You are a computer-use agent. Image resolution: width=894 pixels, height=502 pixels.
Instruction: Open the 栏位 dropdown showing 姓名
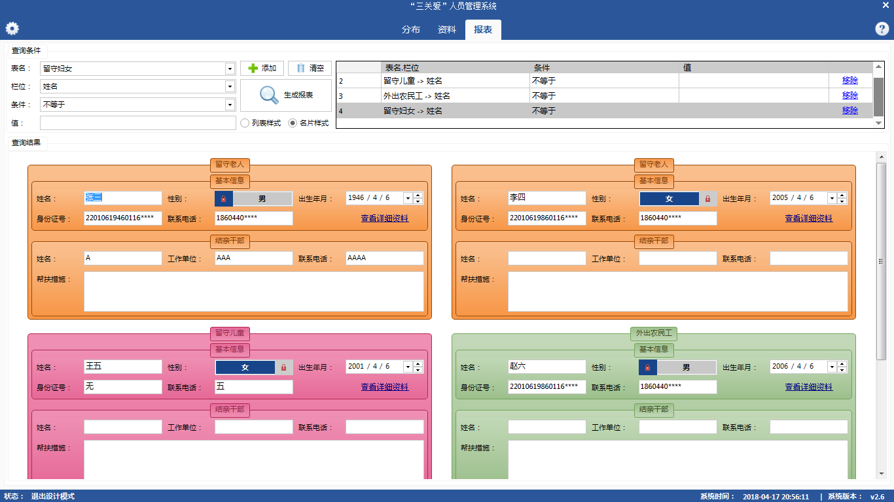230,86
